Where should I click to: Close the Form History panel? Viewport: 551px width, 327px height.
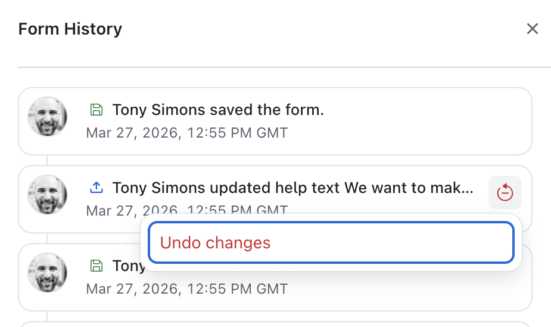pyautogui.click(x=532, y=29)
